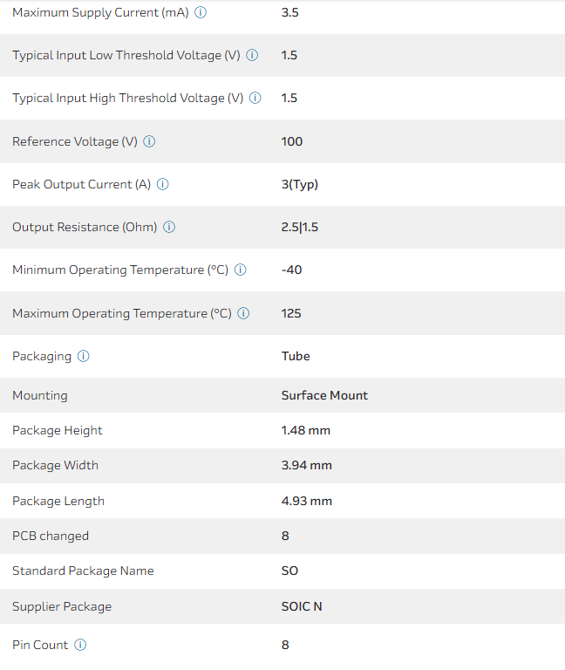The height and width of the screenshot is (670, 565).
Task: Show info for Pin Count
Action: (80, 645)
